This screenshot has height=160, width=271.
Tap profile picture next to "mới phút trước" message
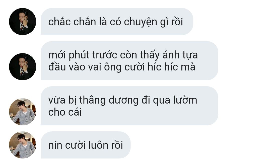23,67
